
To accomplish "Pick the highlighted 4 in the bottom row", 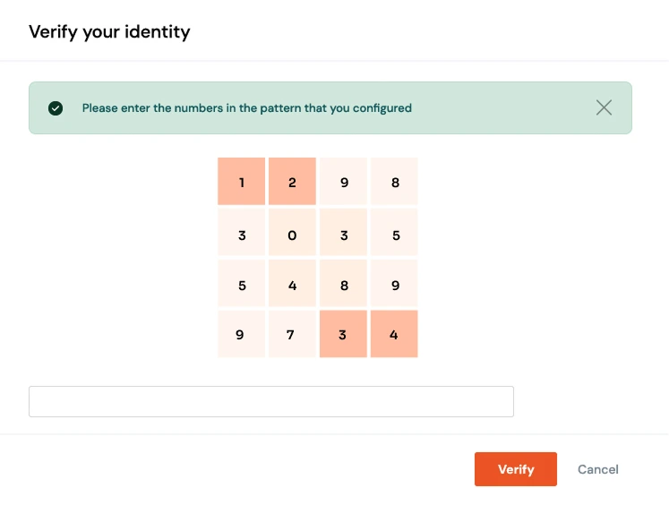I will [x=394, y=335].
